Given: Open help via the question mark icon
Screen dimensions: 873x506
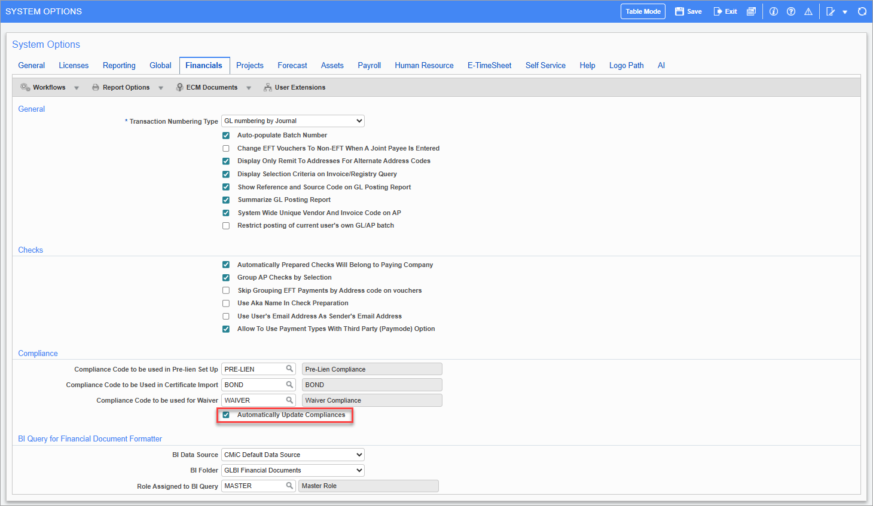Looking at the screenshot, I should pyautogui.click(x=791, y=11).
